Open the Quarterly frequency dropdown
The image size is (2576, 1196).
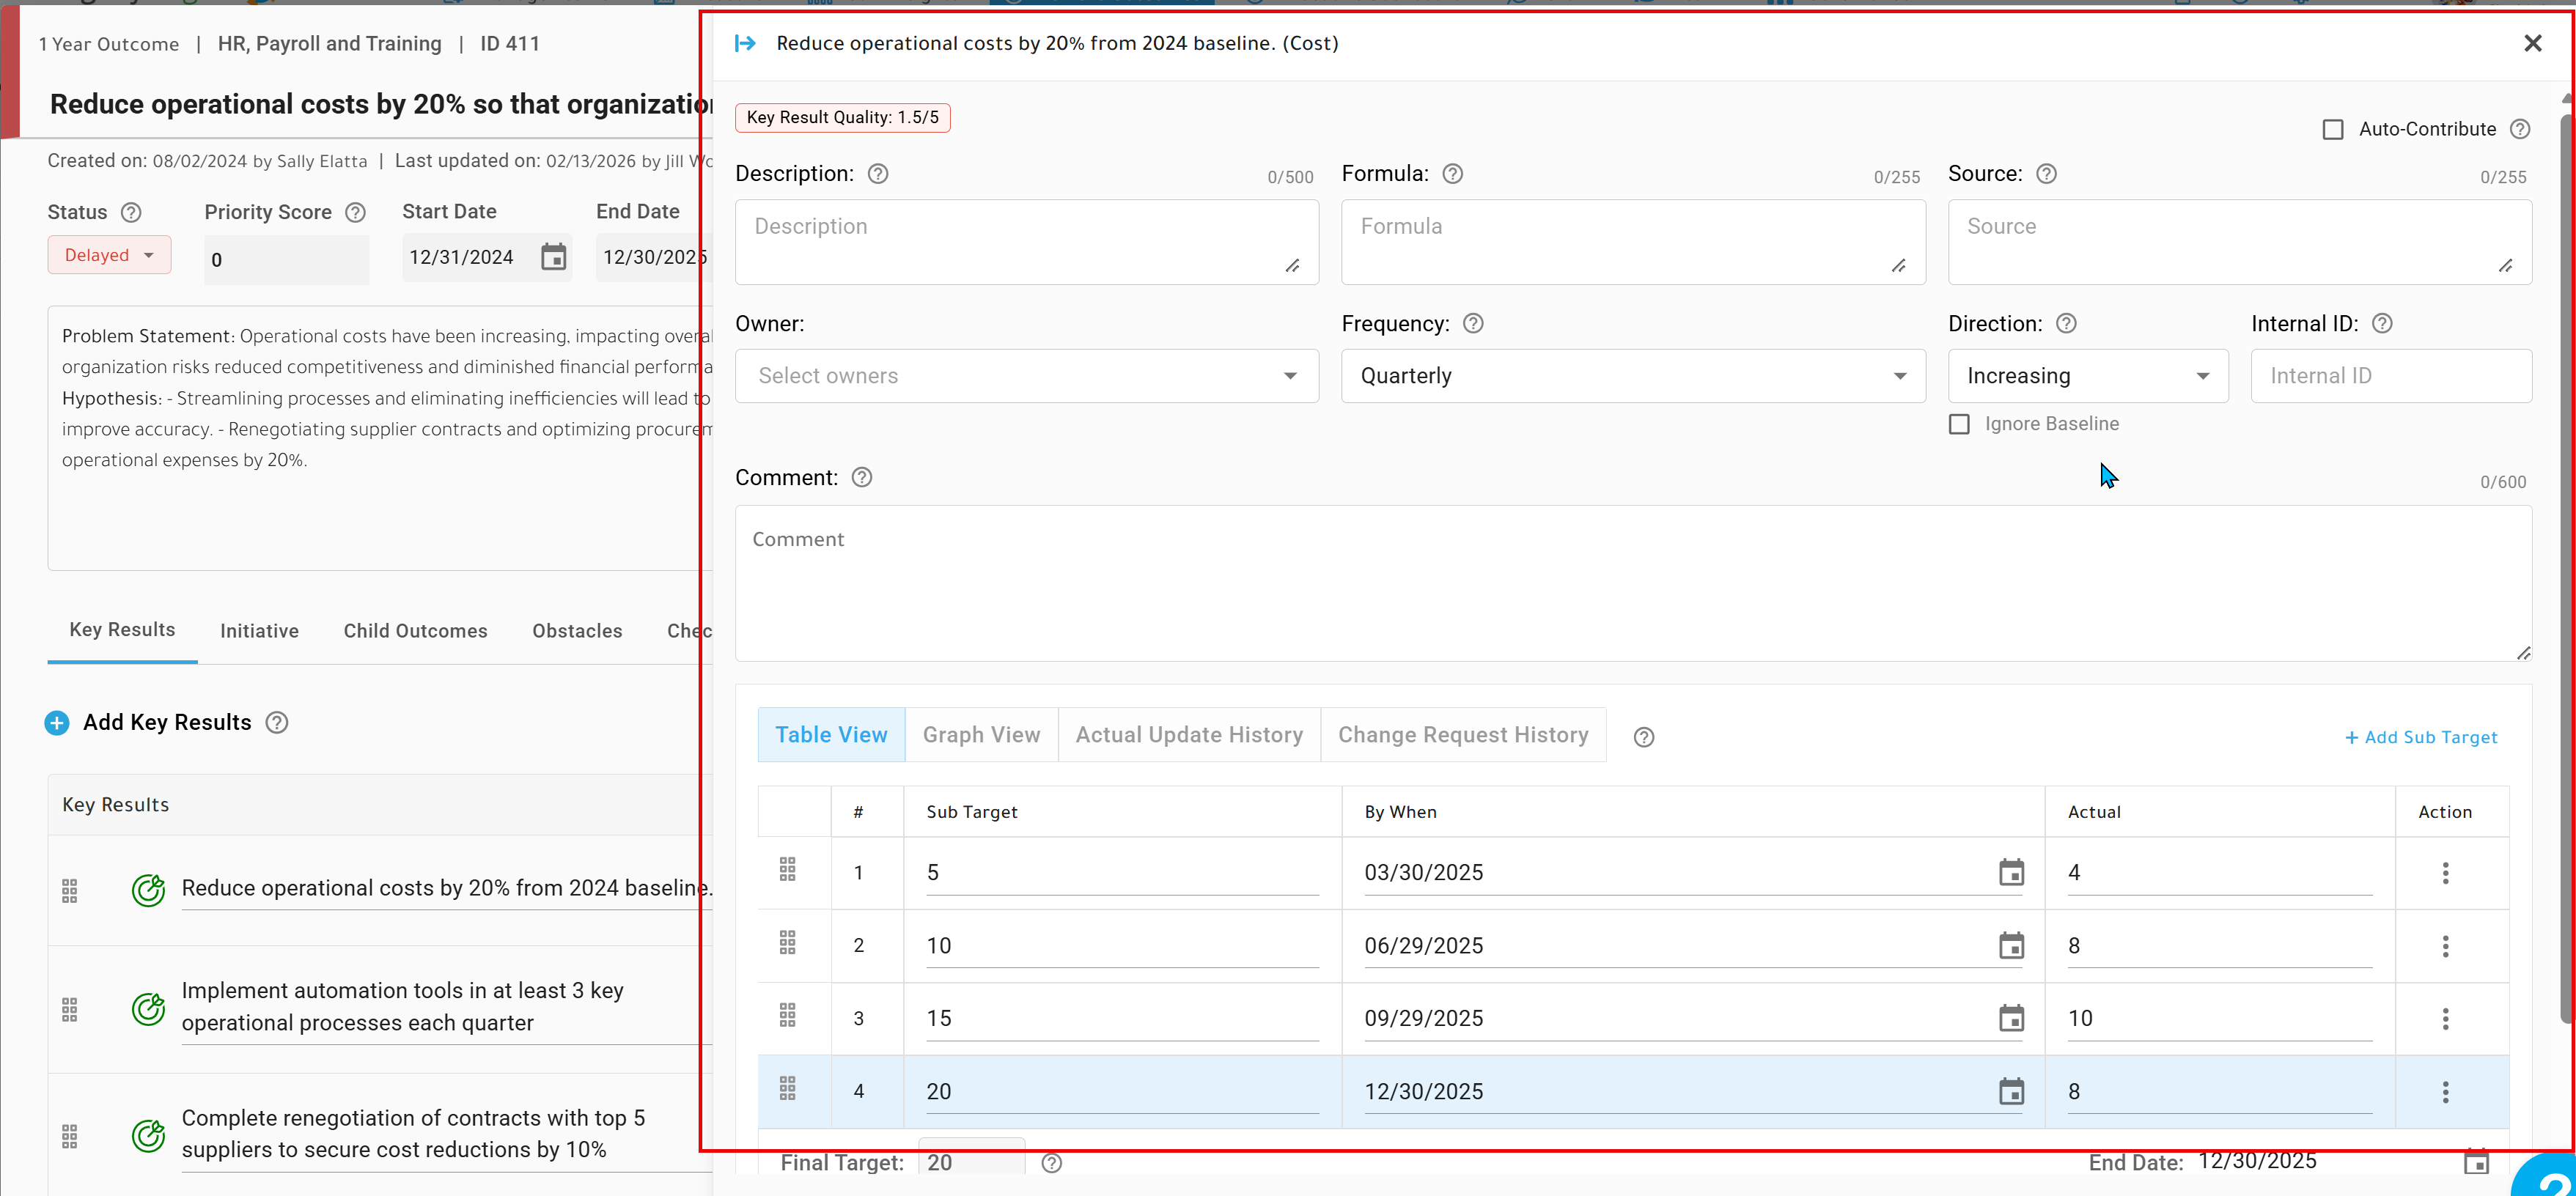coord(1633,376)
